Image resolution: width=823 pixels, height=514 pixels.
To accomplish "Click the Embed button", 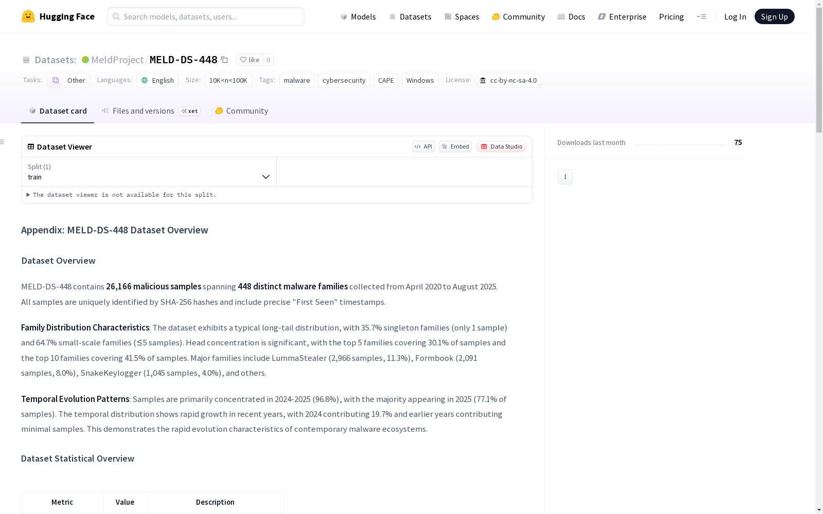I will pyautogui.click(x=455, y=146).
